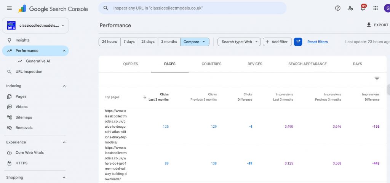Open the Compare date range dropdown
The height and width of the screenshot is (183, 390).
pos(195,42)
